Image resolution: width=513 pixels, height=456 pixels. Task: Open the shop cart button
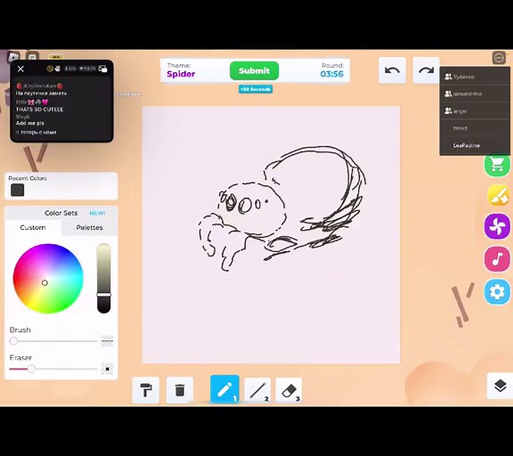coord(497,165)
